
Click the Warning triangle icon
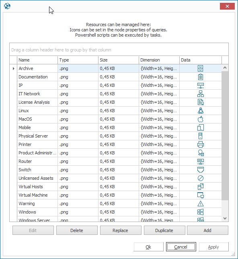tap(201, 203)
